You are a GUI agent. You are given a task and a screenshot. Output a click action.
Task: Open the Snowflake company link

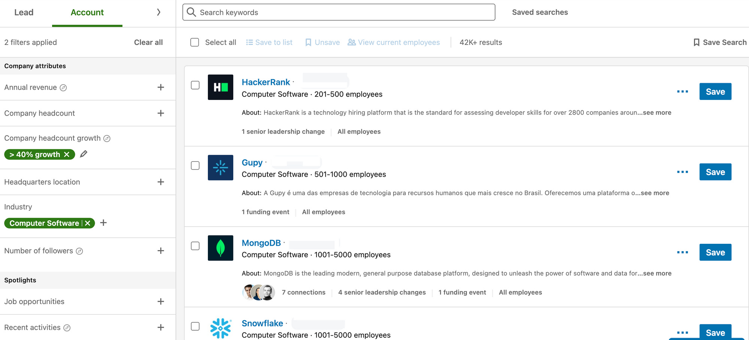(x=262, y=323)
